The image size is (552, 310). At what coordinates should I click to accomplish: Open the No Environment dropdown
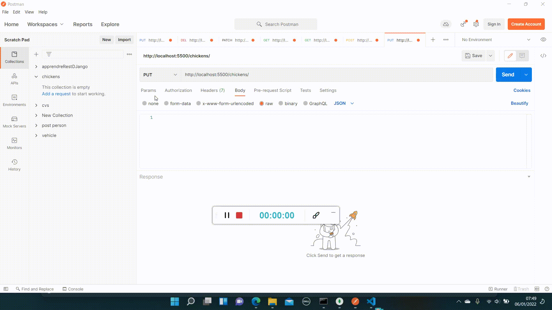pyautogui.click(x=494, y=40)
